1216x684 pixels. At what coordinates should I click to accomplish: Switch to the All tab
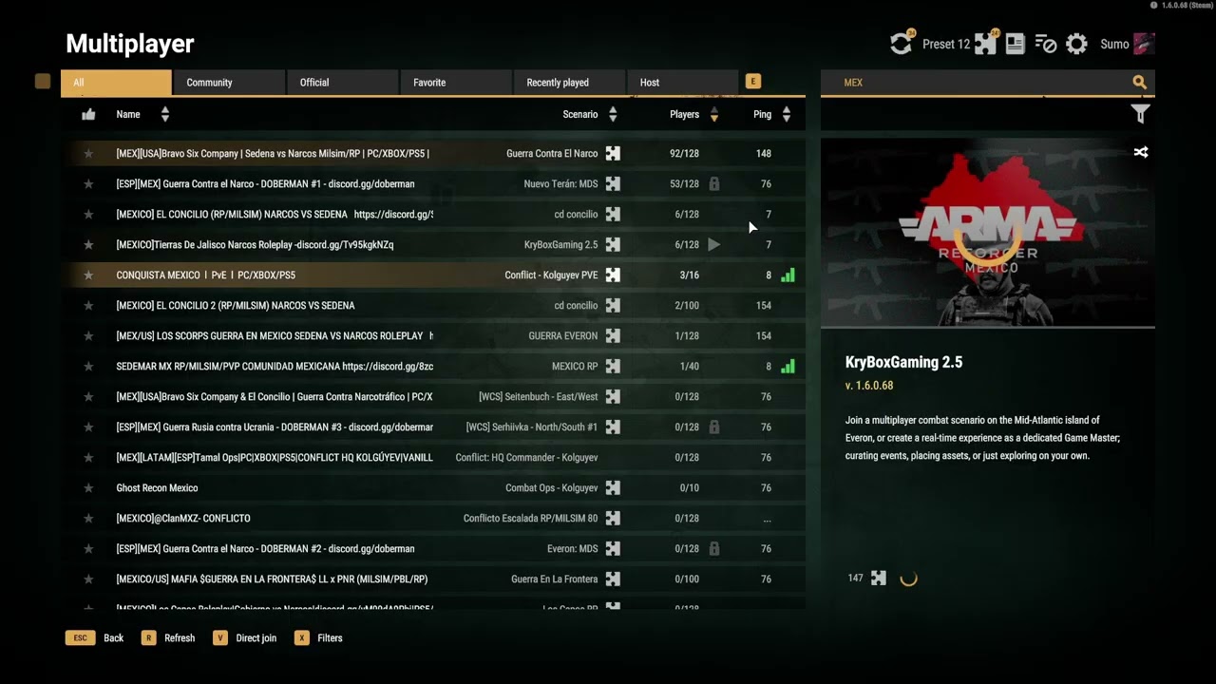pos(117,83)
